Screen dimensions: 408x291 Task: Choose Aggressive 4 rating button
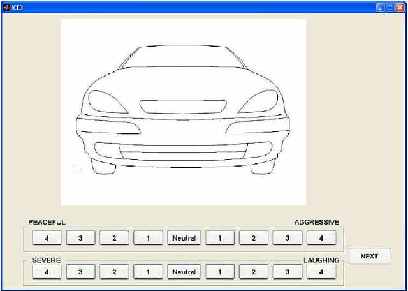(x=321, y=238)
